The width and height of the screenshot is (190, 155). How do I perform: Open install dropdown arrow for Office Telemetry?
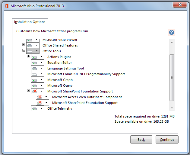click(41, 108)
